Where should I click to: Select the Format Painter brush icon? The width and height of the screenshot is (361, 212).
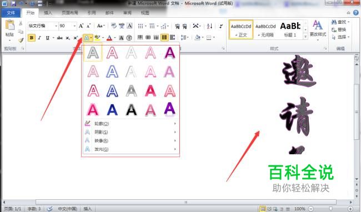click(x=21, y=41)
